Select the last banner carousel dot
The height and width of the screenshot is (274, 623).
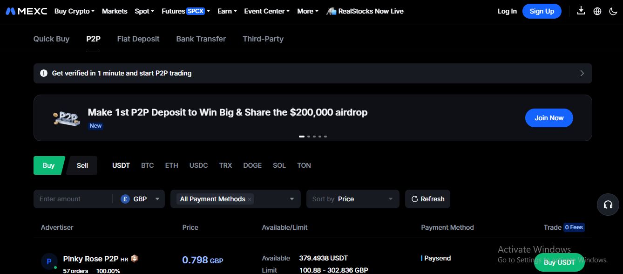[325, 137]
